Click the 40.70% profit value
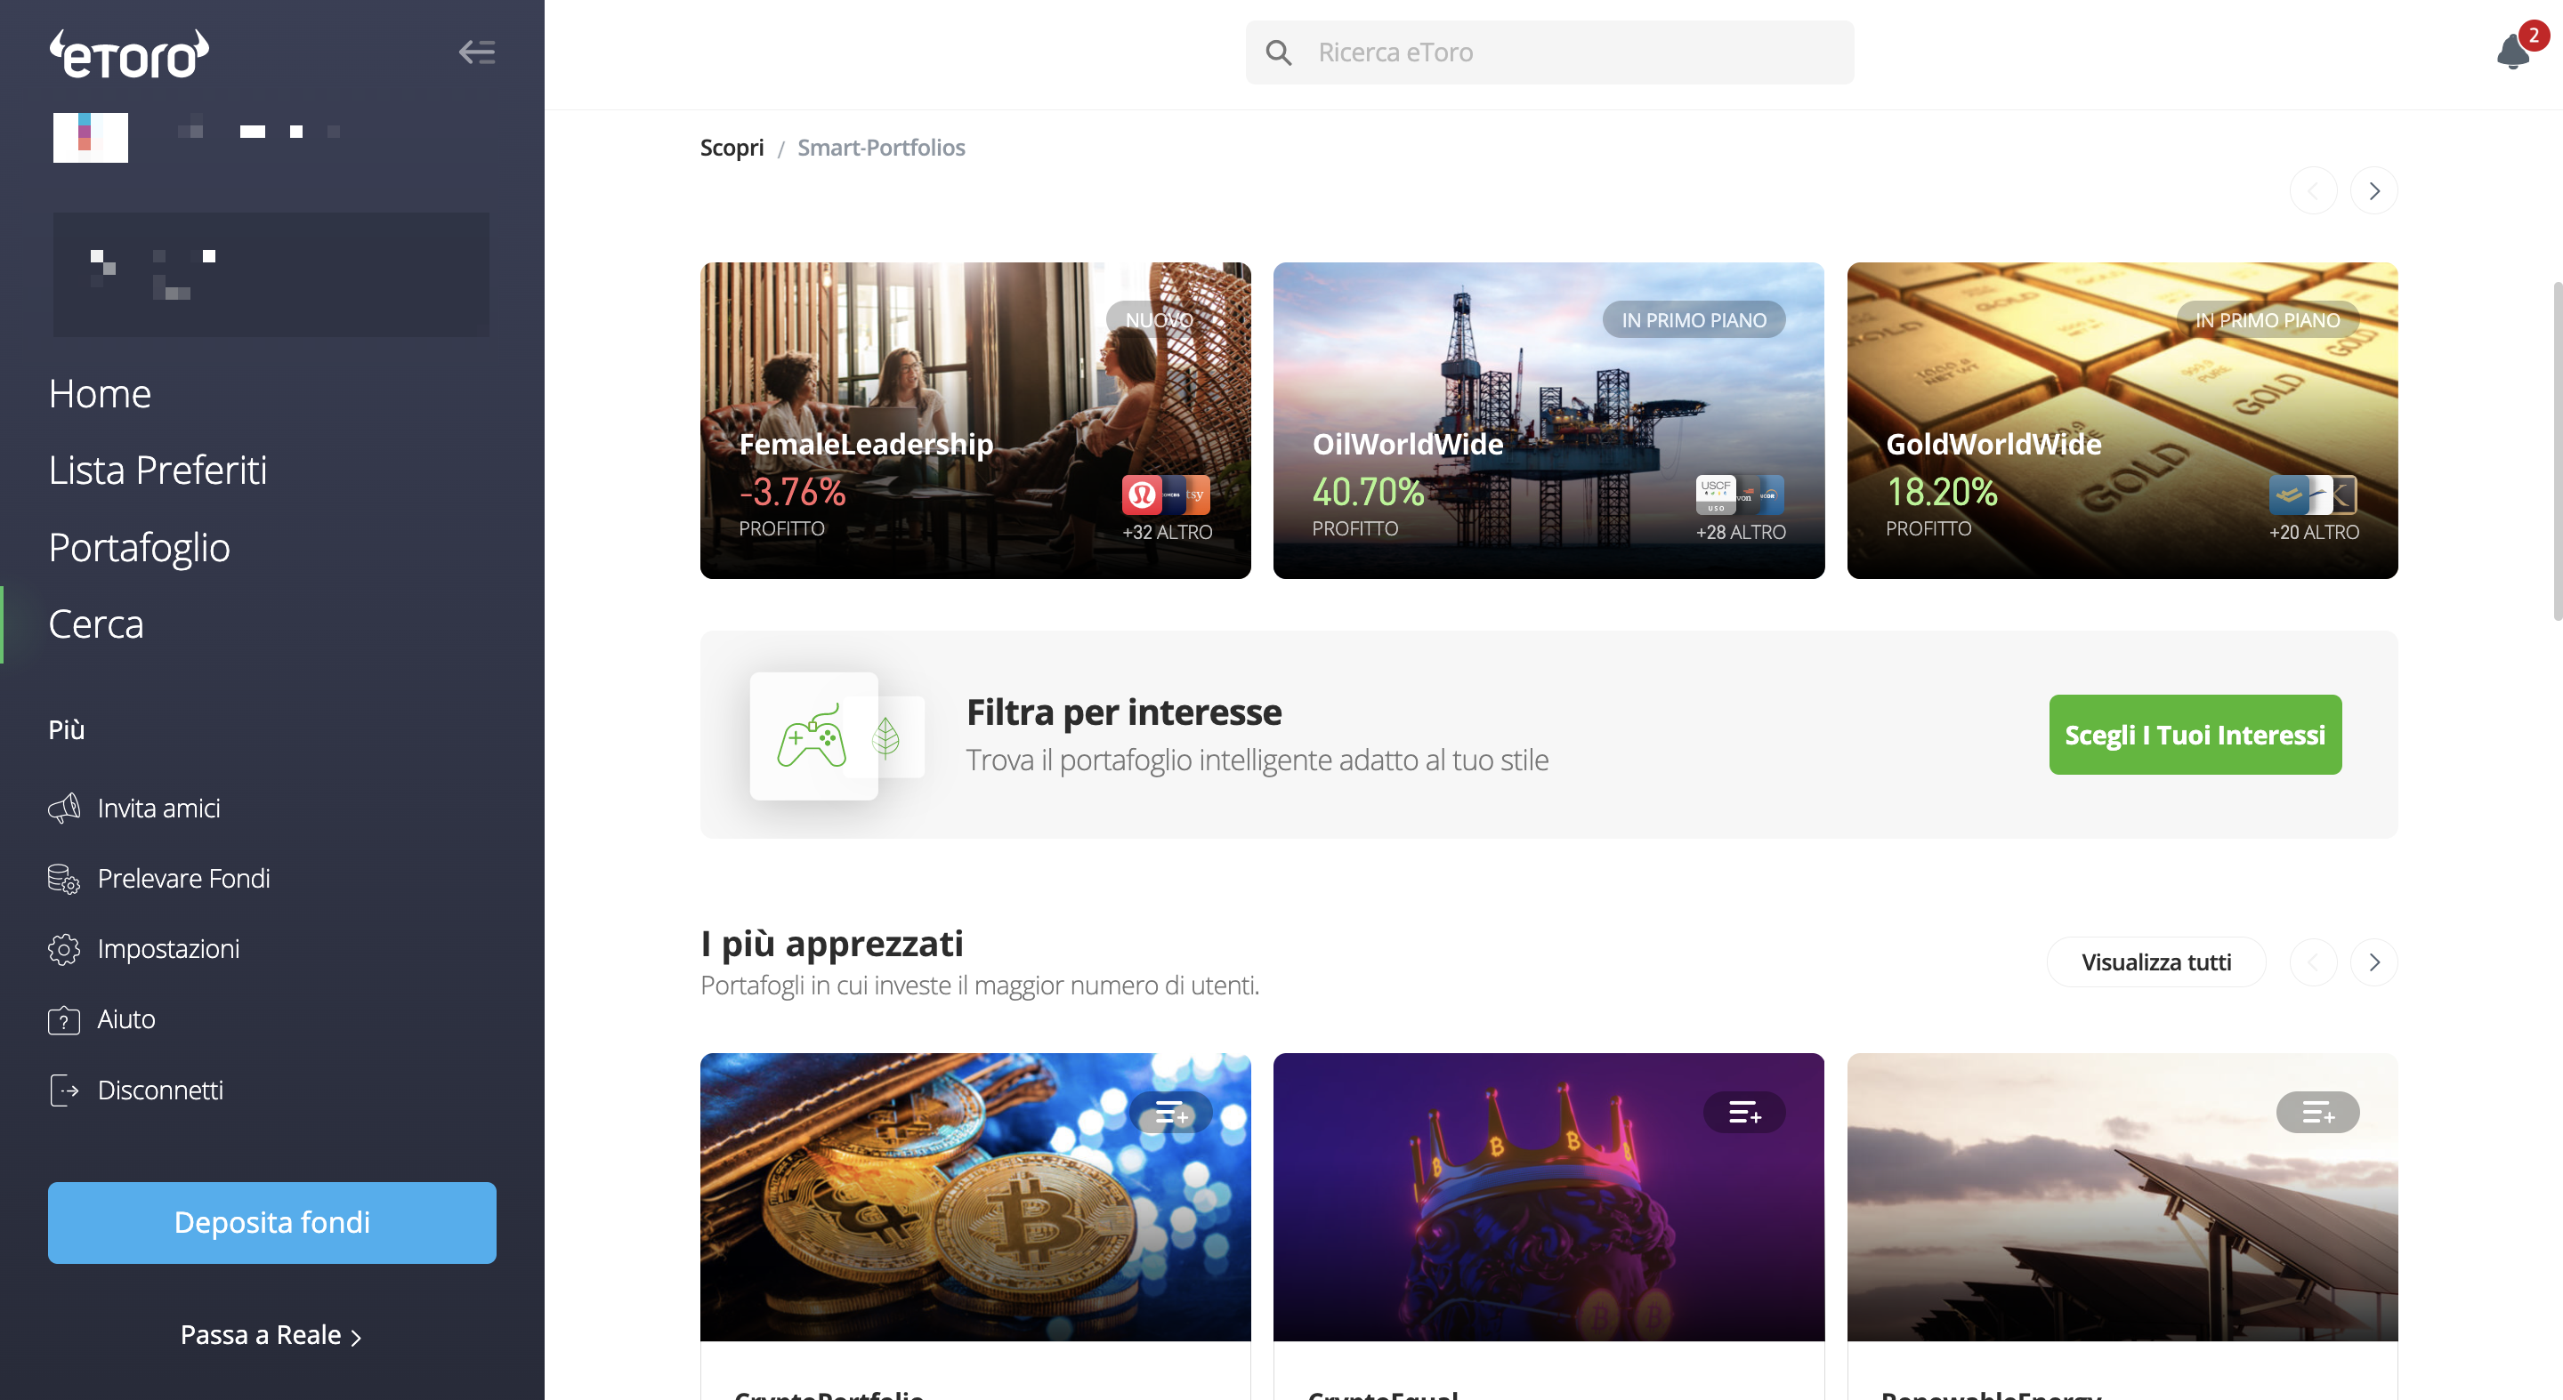This screenshot has height=1400, width=2563. coord(1368,492)
